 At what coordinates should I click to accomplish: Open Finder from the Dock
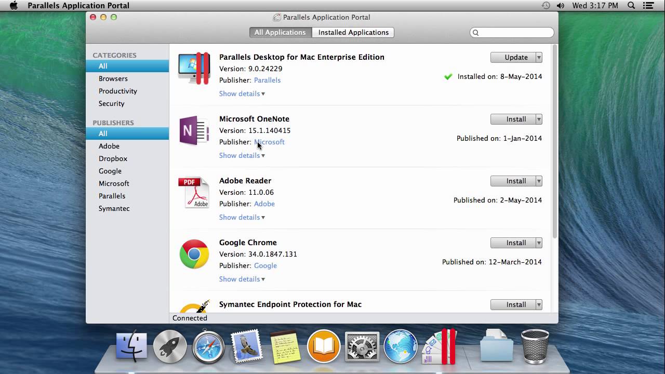(x=131, y=346)
